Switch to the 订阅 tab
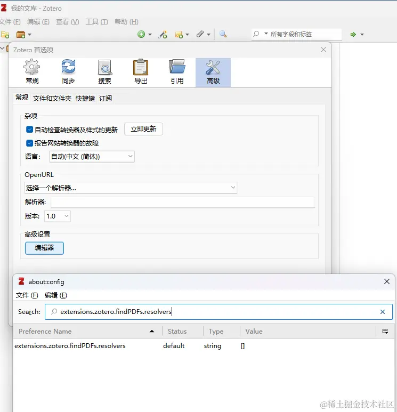 [106, 99]
